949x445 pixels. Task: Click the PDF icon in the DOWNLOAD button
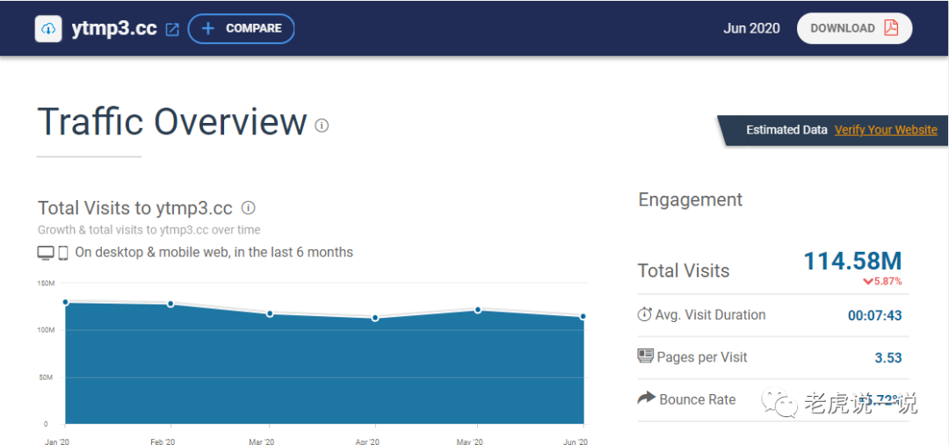(x=891, y=28)
